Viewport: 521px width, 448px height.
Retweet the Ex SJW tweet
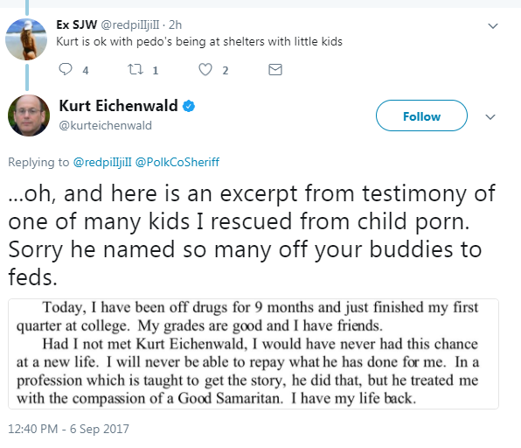(x=135, y=69)
